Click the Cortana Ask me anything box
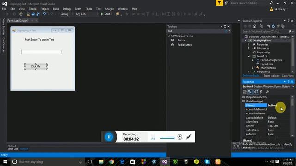 (47, 162)
